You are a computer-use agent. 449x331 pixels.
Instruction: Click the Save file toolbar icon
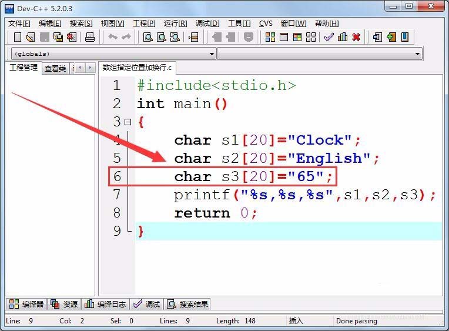pos(45,37)
